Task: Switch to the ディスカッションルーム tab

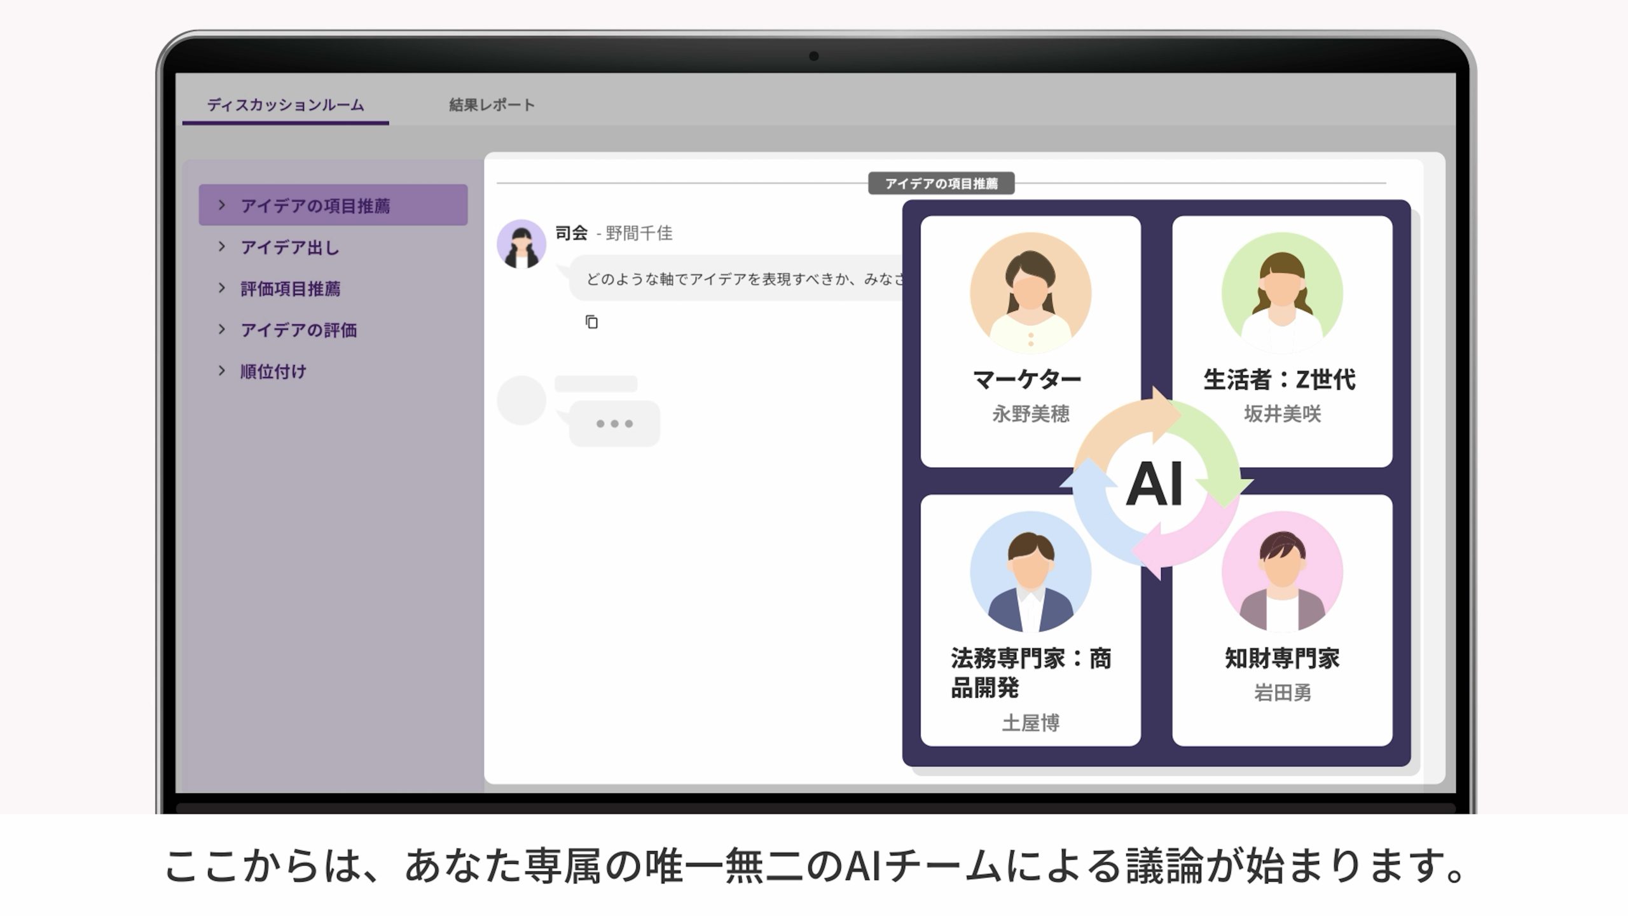Action: [x=286, y=105]
